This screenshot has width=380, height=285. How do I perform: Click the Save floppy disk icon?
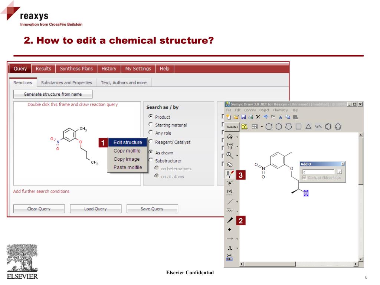[243, 117]
